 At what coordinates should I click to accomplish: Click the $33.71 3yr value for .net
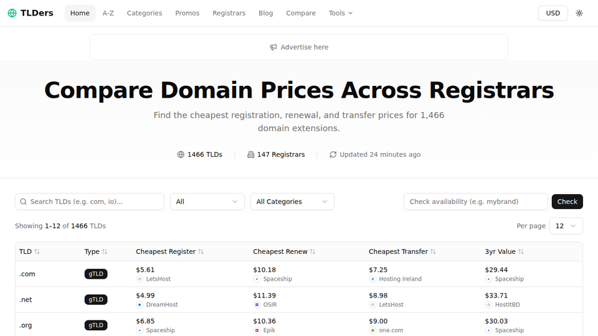(496, 295)
